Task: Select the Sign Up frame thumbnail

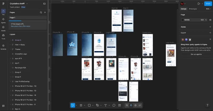Action: (x=117, y=21)
